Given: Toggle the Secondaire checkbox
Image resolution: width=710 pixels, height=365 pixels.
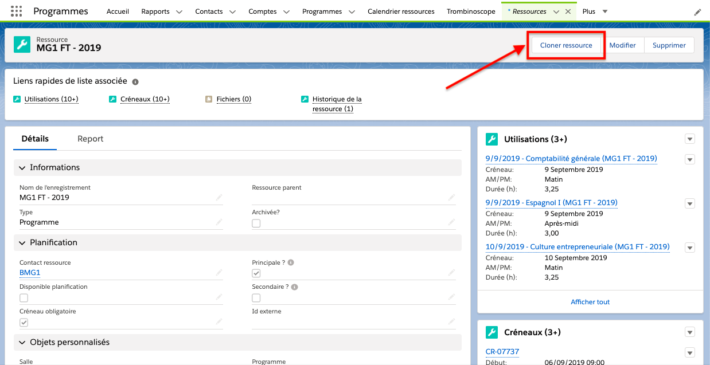Looking at the screenshot, I should (256, 298).
